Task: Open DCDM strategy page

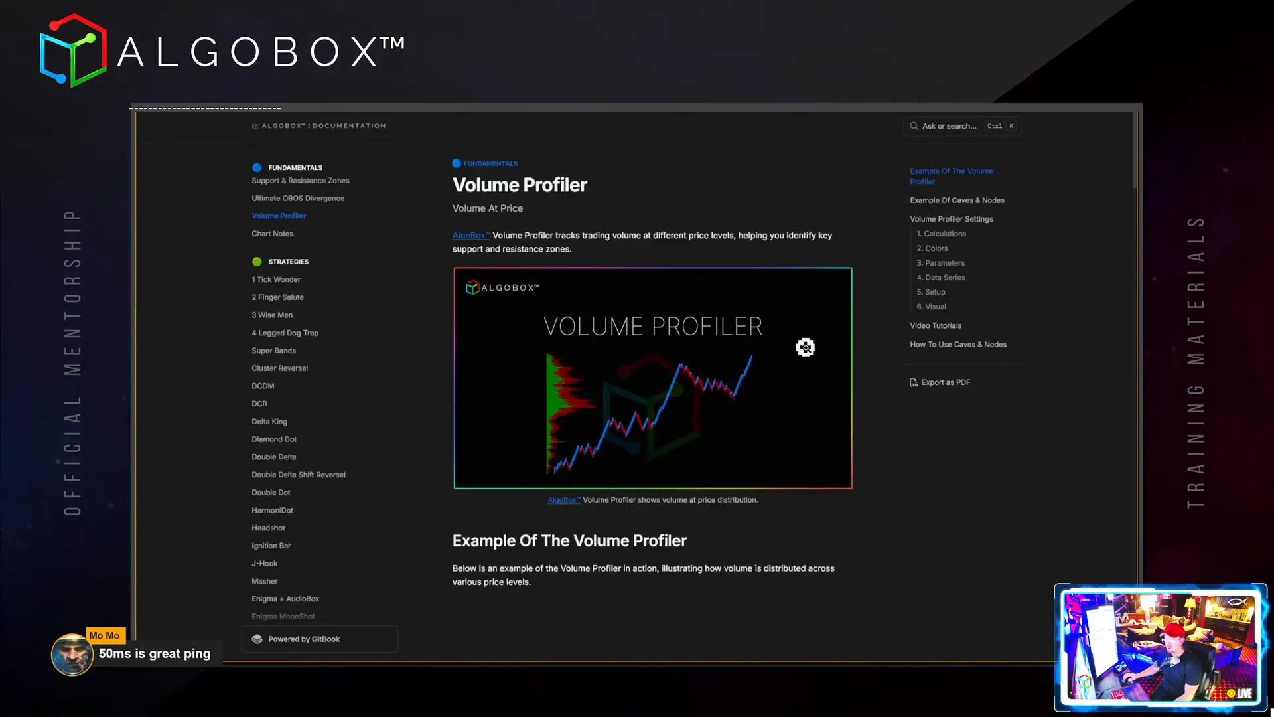Action: pyautogui.click(x=263, y=386)
